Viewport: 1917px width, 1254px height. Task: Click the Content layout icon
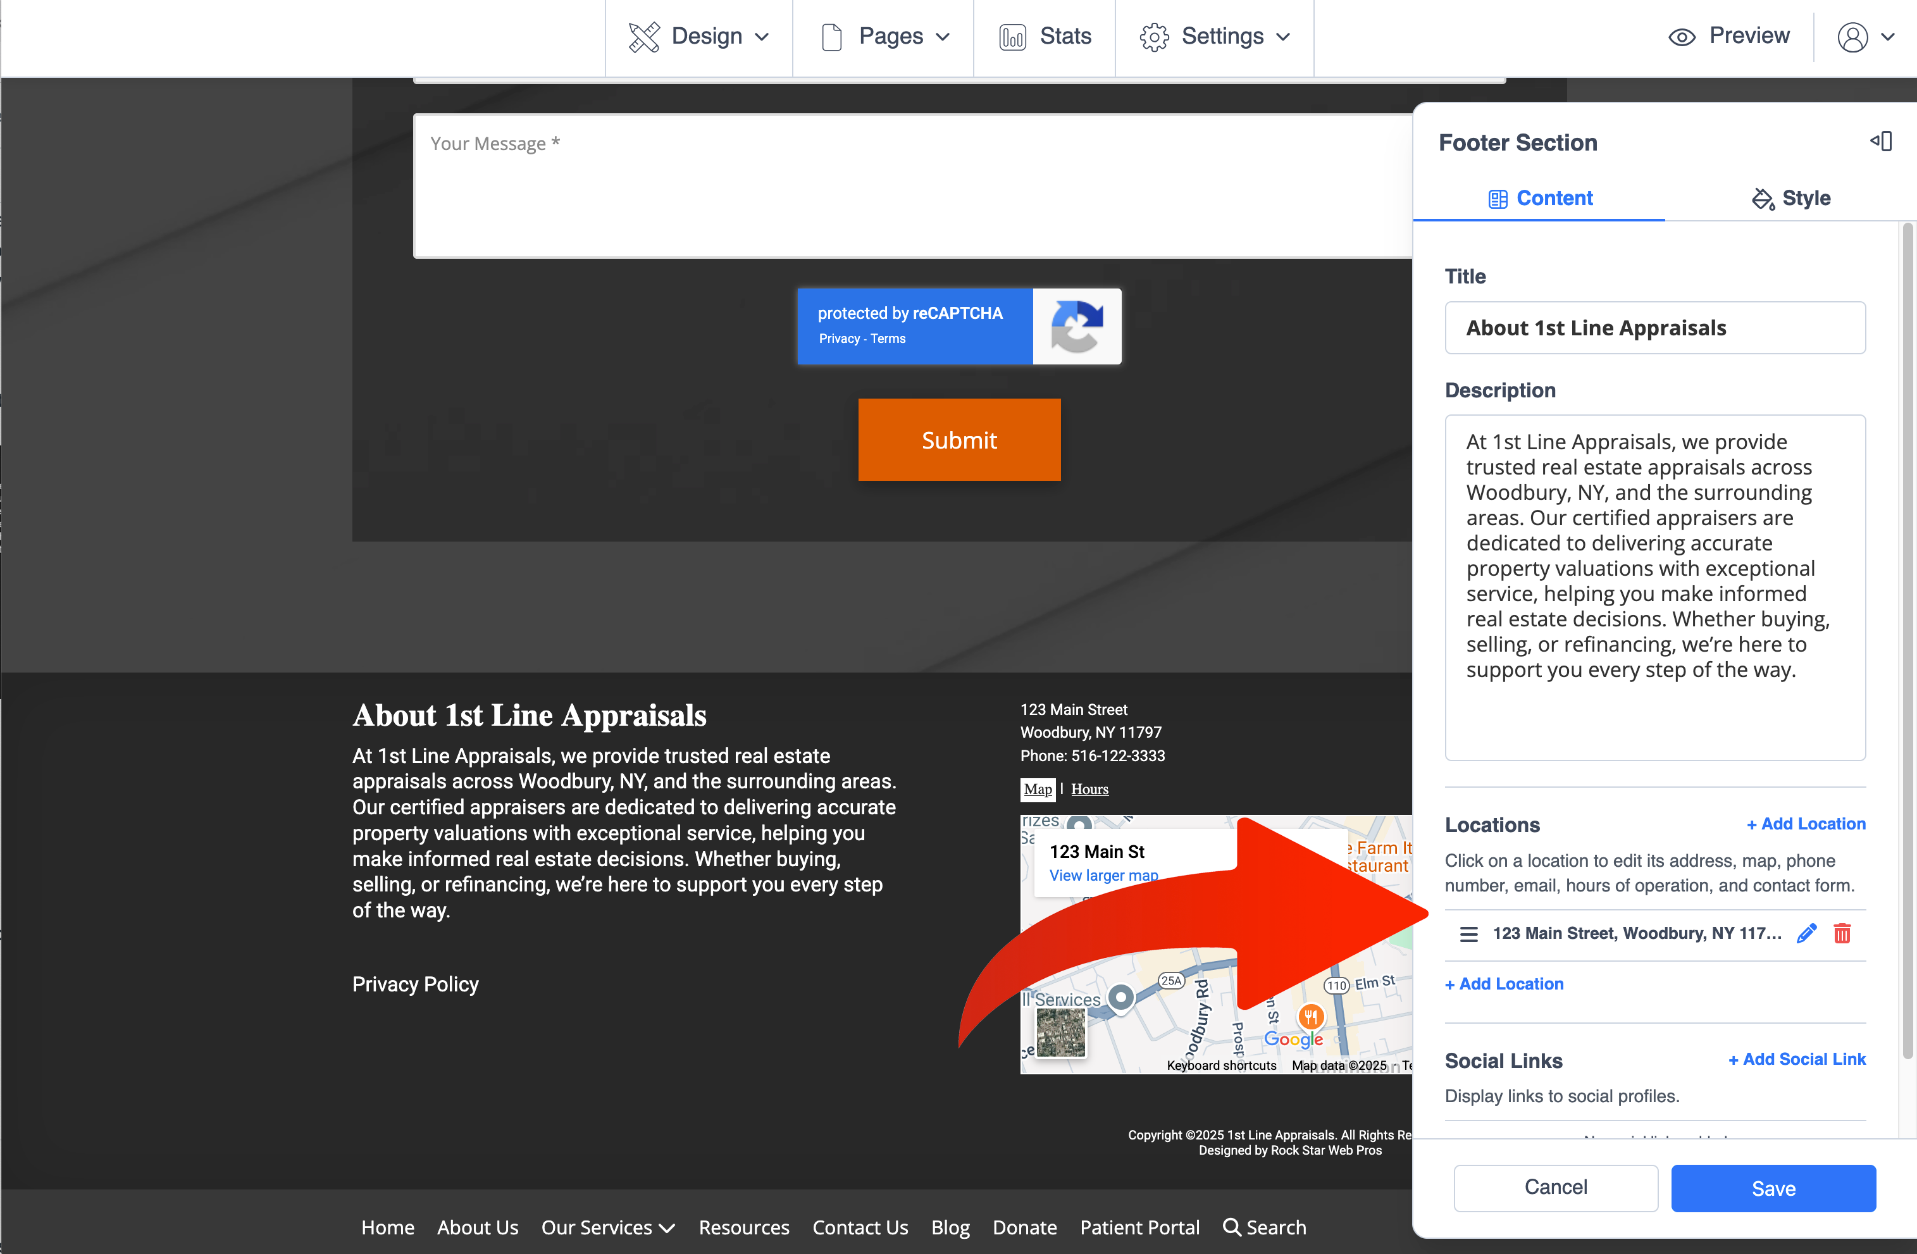click(1498, 199)
